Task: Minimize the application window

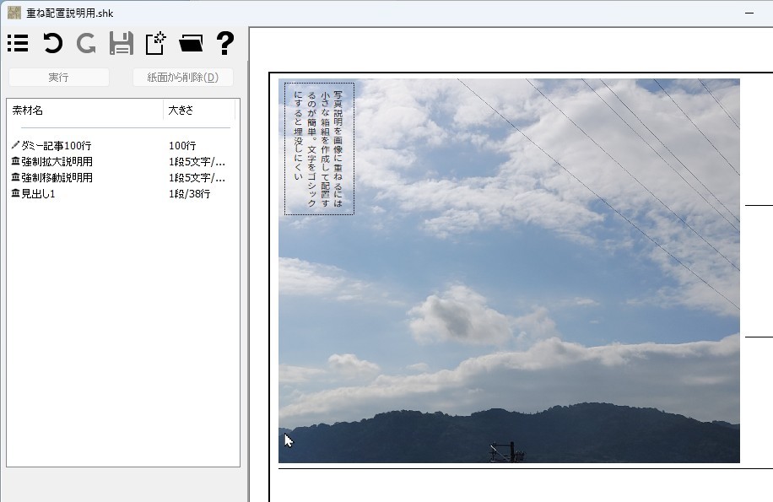Action: 749,13
